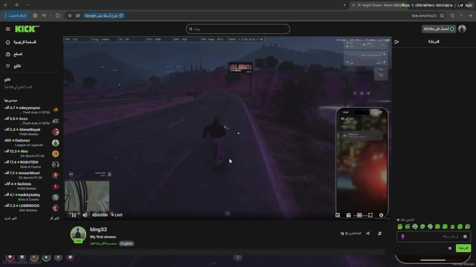Screen dimensions: 476x267
Task: Mute the stream volume
Action: tap(85, 215)
